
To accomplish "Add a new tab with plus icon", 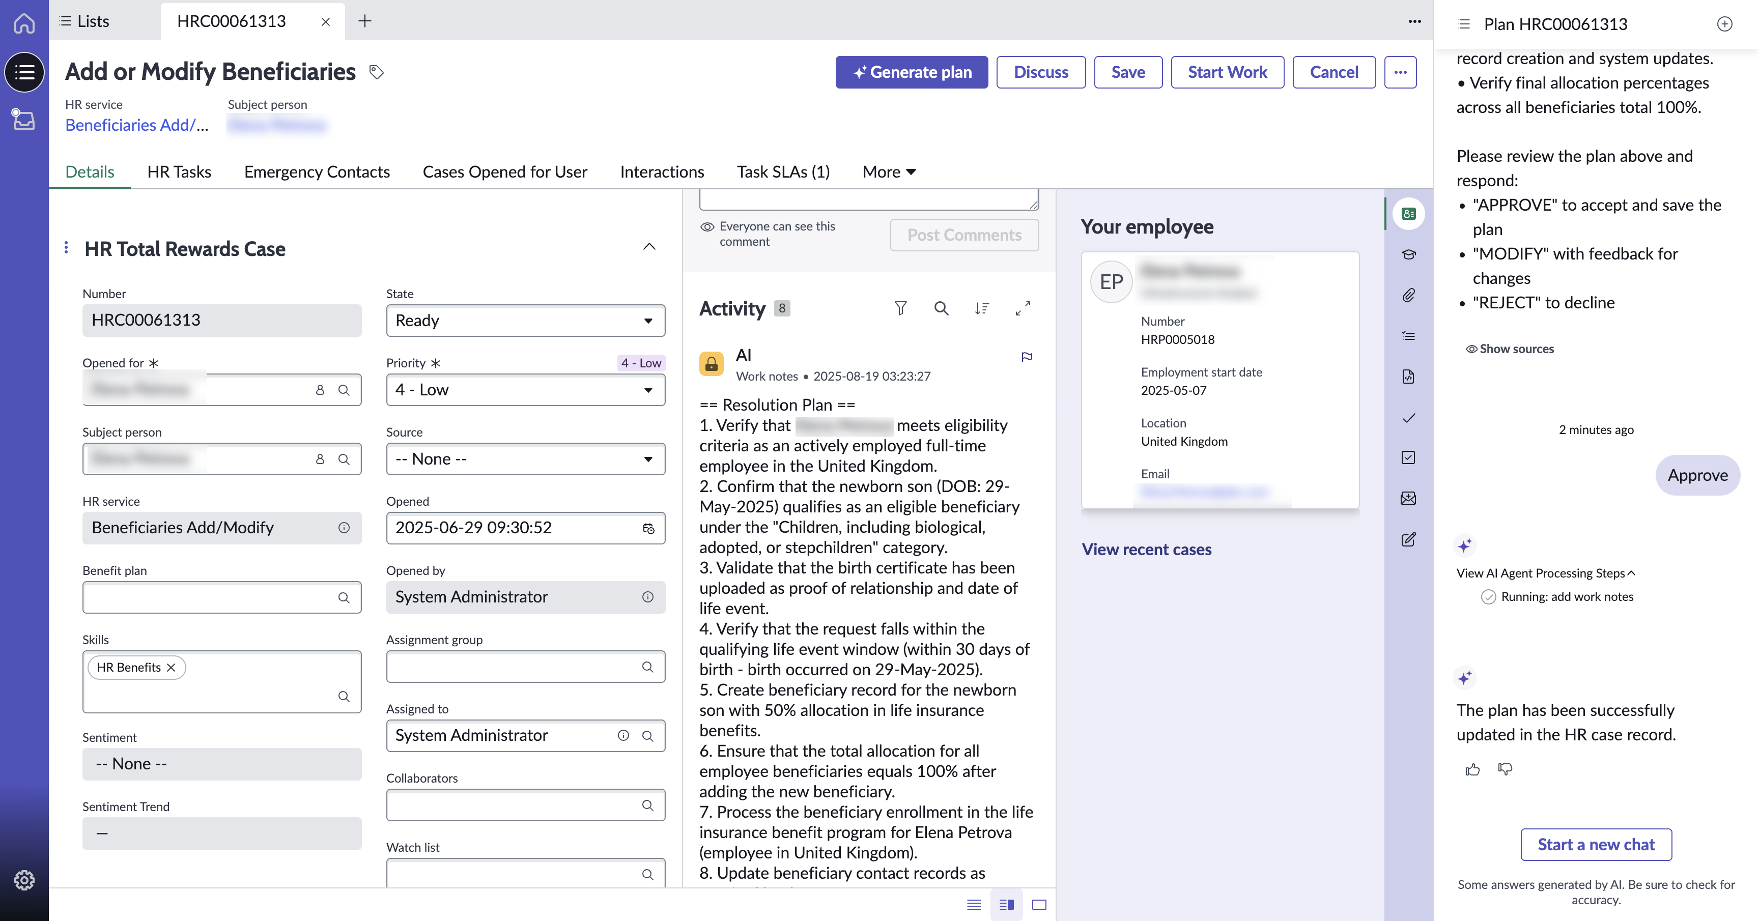I will (x=364, y=21).
